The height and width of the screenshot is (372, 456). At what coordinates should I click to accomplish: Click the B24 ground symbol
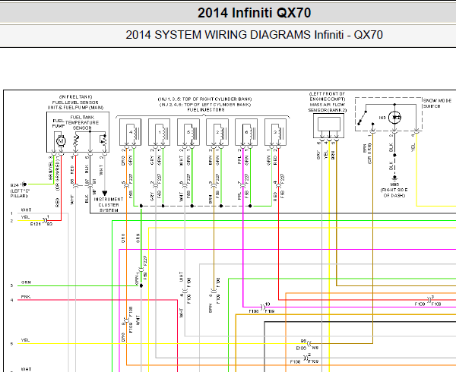24,184
